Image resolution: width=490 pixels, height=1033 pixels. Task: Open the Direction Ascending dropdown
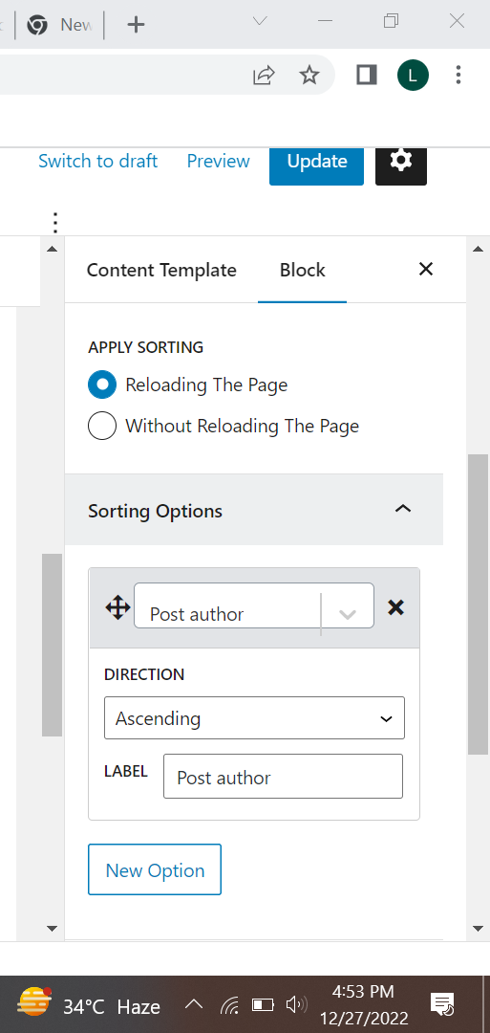pos(254,718)
